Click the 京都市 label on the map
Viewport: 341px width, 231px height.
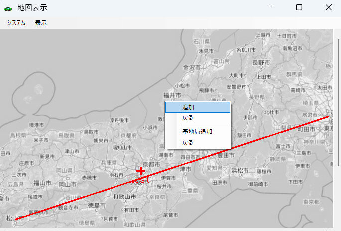pyautogui.click(x=151, y=164)
